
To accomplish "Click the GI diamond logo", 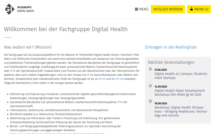I will [x=10, y=9].
